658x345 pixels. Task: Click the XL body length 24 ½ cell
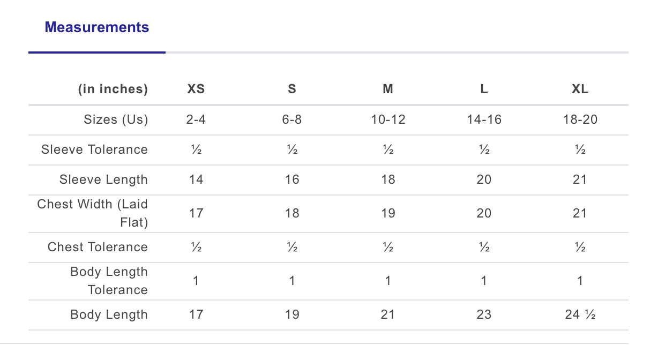pos(580,314)
